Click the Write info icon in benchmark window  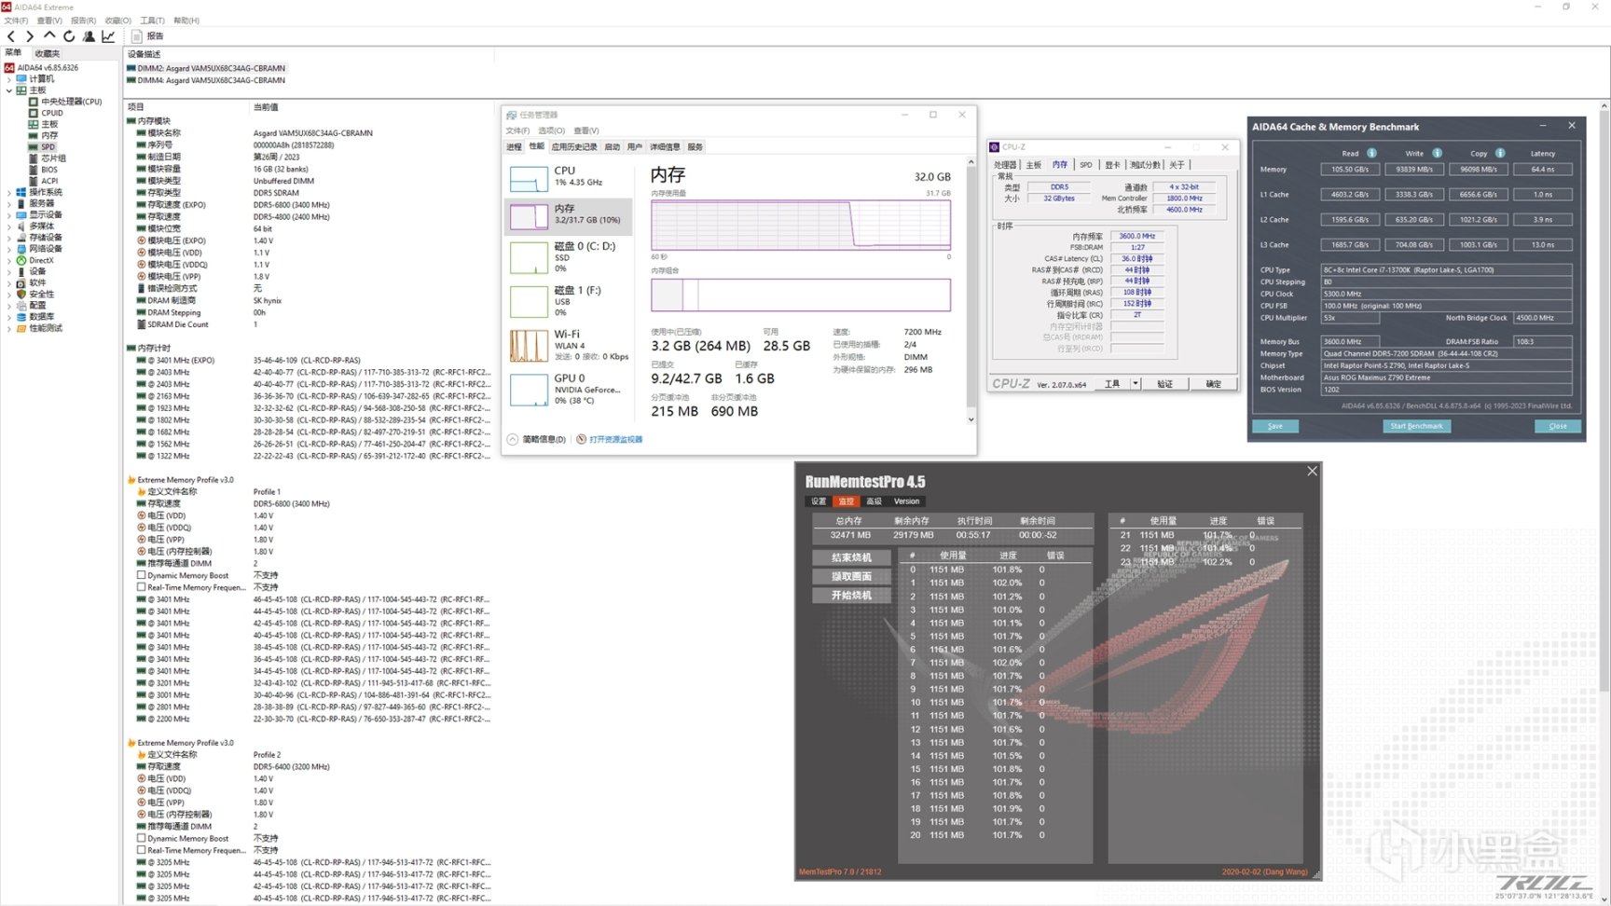click(1437, 153)
